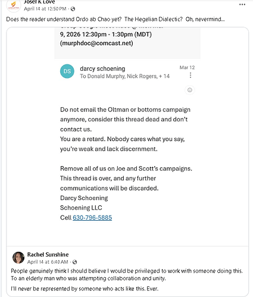Click the April 14 at 6:40 AM timestamp

[48, 262]
